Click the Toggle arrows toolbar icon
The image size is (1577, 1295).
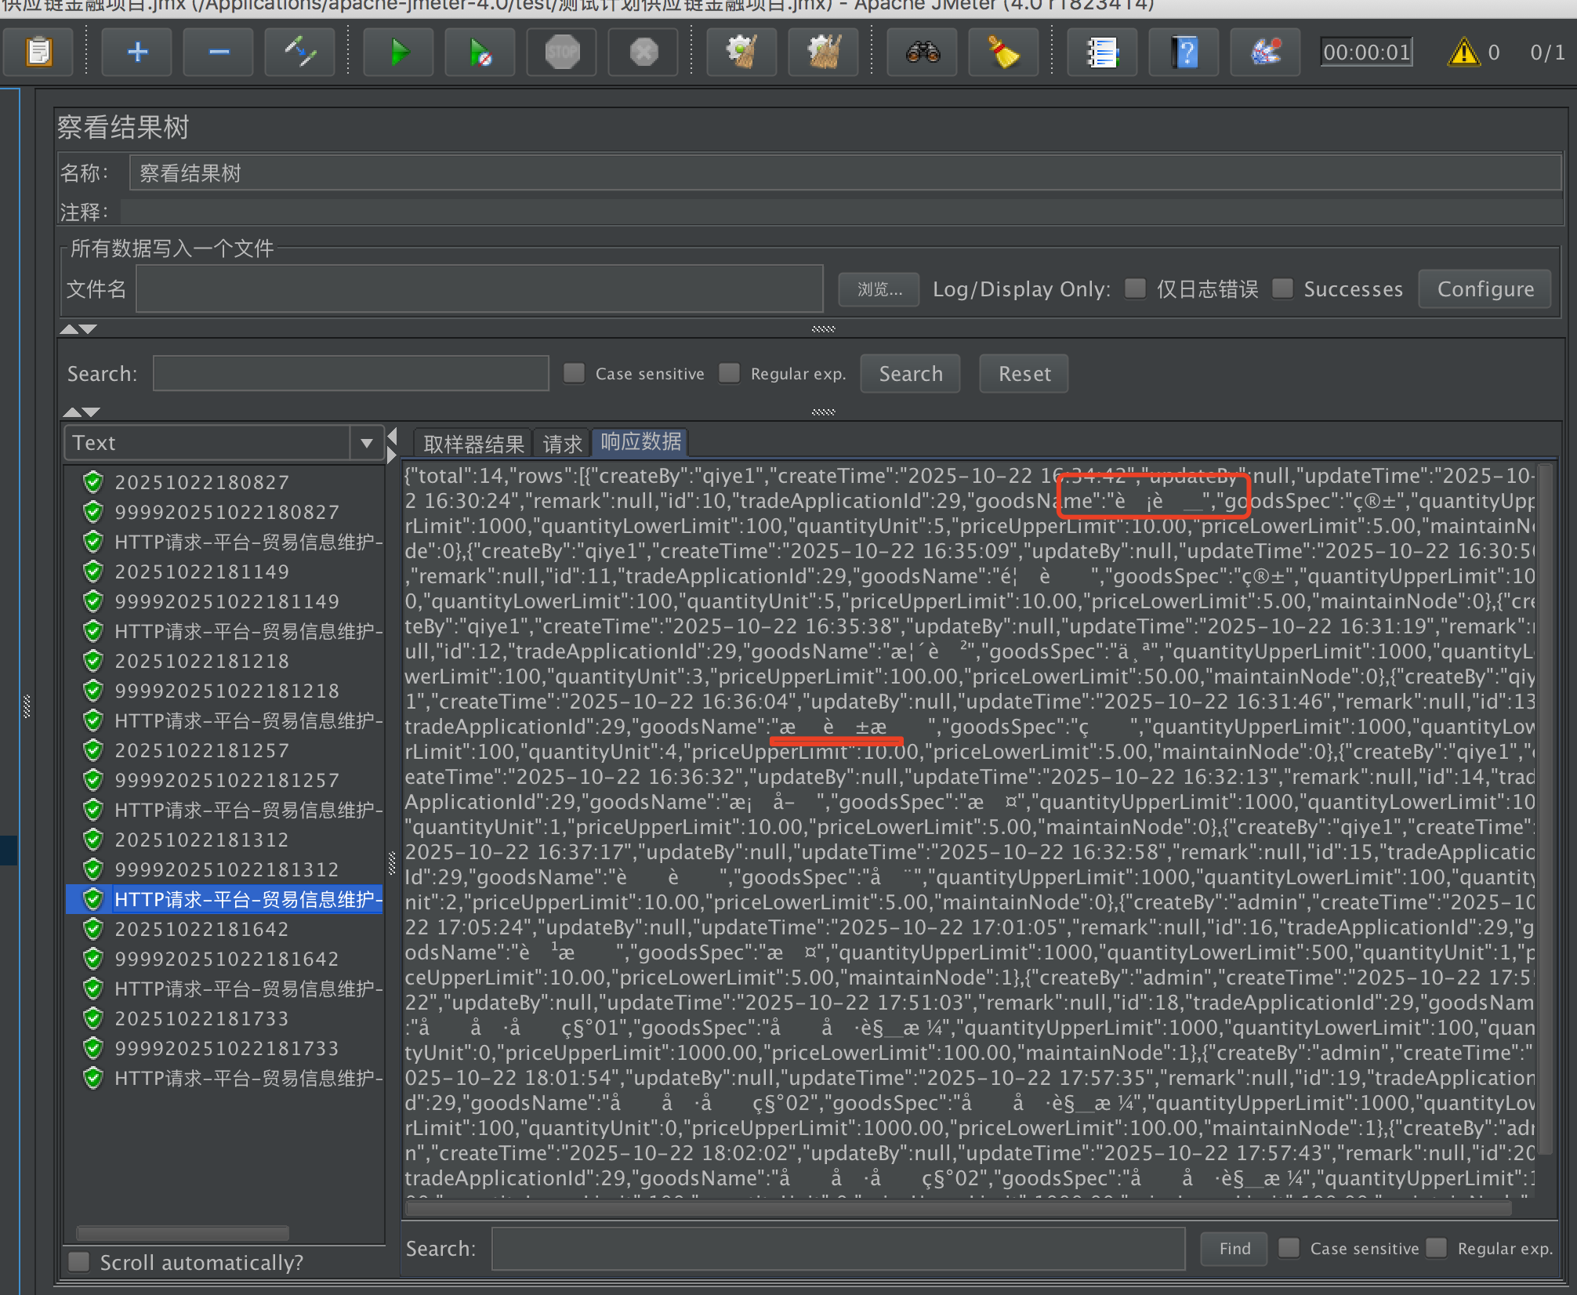(299, 53)
